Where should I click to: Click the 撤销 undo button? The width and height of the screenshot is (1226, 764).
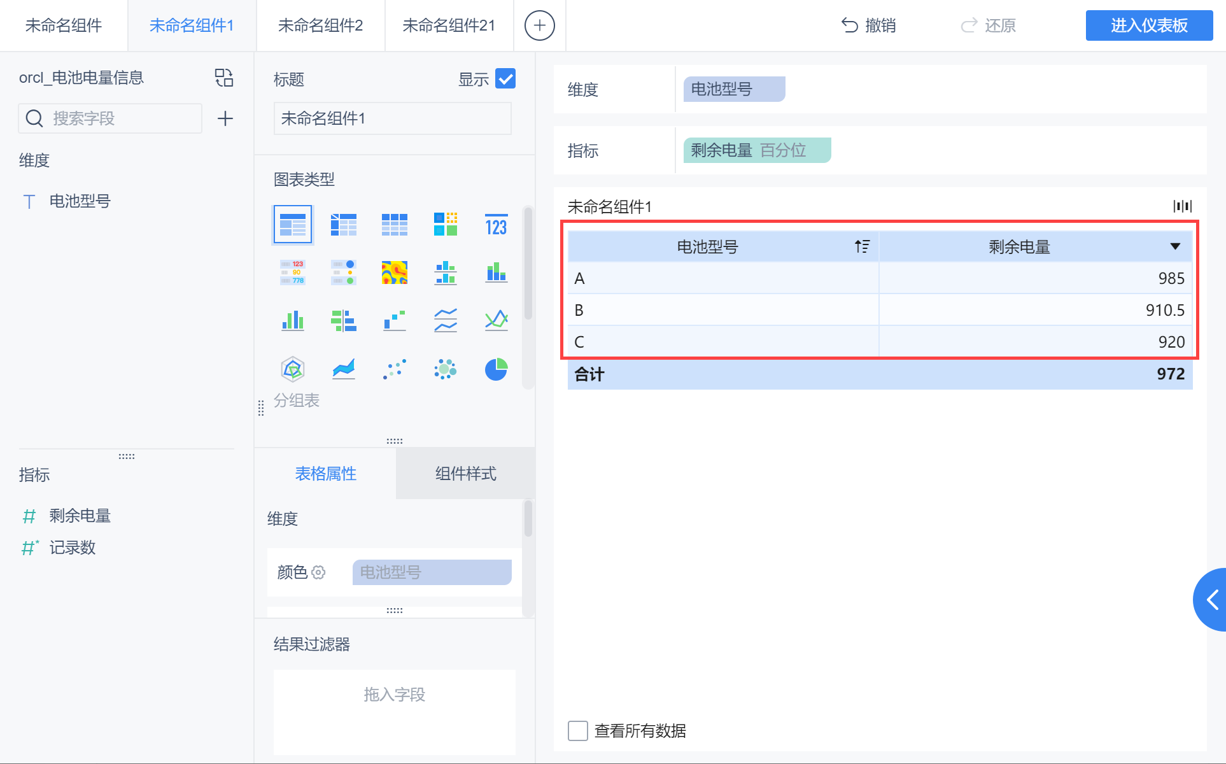point(868,25)
